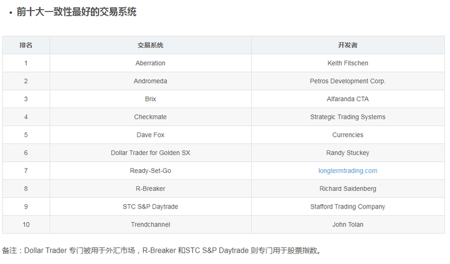Click rank number 7 cell

[26, 171]
